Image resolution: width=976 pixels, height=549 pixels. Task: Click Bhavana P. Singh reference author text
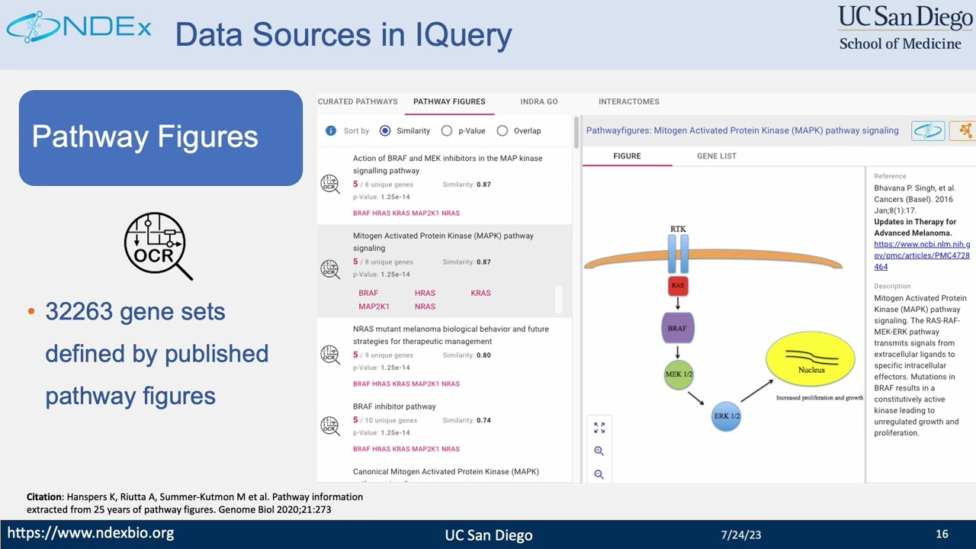pos(914,188)
